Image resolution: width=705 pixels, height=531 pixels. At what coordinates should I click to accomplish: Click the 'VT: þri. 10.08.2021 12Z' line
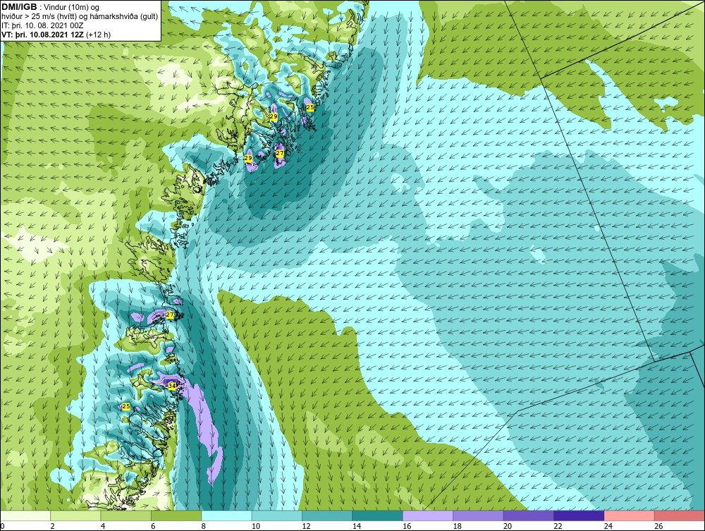coord(43,35)
